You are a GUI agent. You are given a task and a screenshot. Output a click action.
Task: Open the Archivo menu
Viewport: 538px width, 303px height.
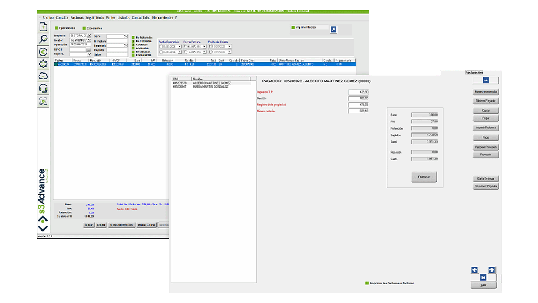48,17
